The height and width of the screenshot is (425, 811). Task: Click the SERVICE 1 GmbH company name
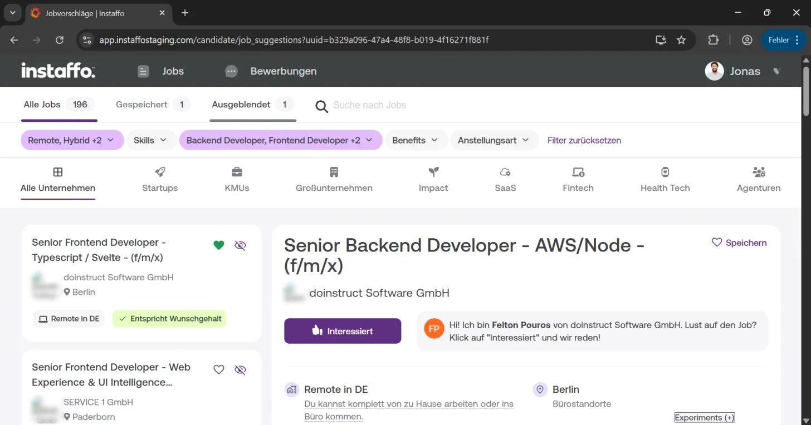point(98,402)
